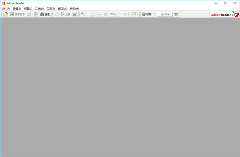Open the Help (帮助) menu in menu bar
240x157 pixels.
click(74, 8)
